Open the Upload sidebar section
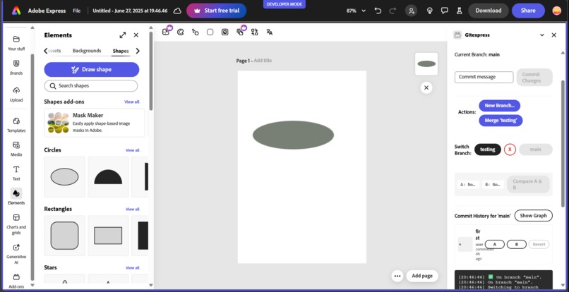Screen dimensions: 569x292 coord(16,95)
